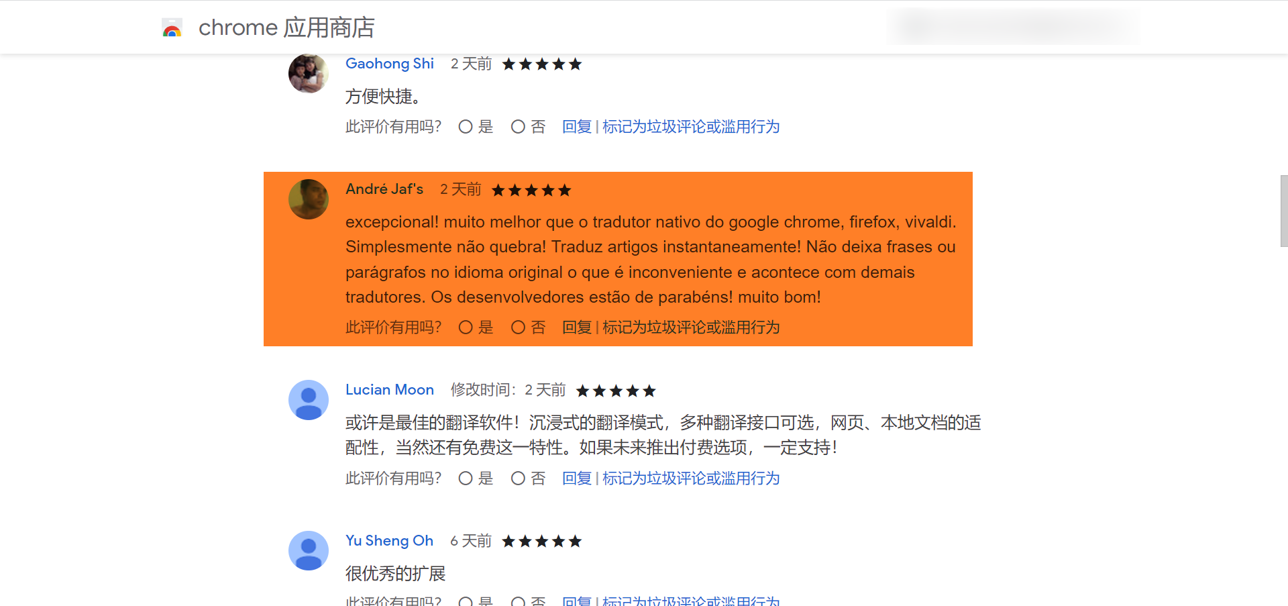Select 是 radio under Lucian Moon's review
1288x606 pixels.
(x=466, y=478)
